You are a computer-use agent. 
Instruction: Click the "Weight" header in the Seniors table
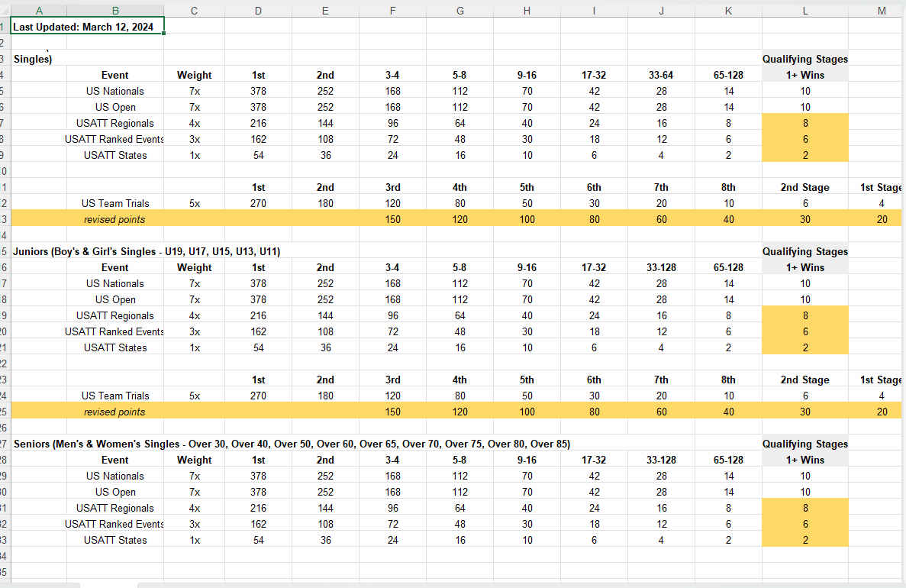194,460
